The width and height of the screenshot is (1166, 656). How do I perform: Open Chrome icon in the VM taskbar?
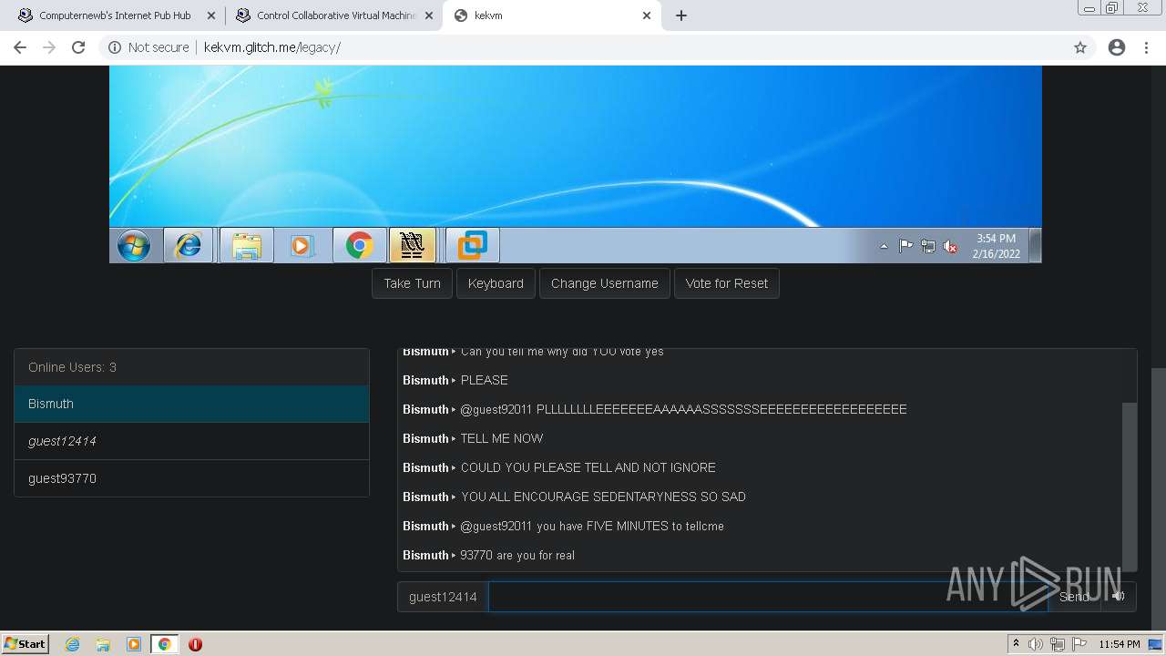359,245
